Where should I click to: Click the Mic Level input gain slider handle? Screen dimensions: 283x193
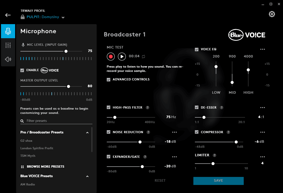(66, 51)
